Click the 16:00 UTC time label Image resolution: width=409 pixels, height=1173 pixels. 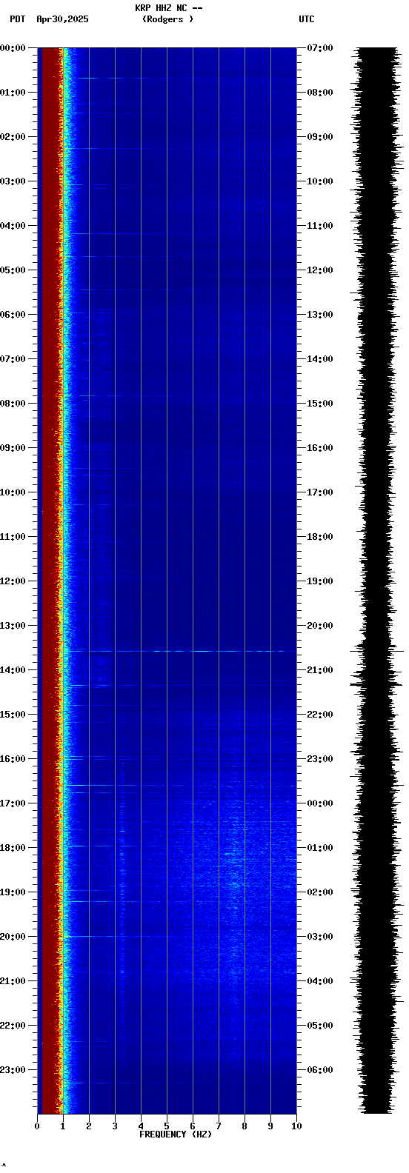319,448
